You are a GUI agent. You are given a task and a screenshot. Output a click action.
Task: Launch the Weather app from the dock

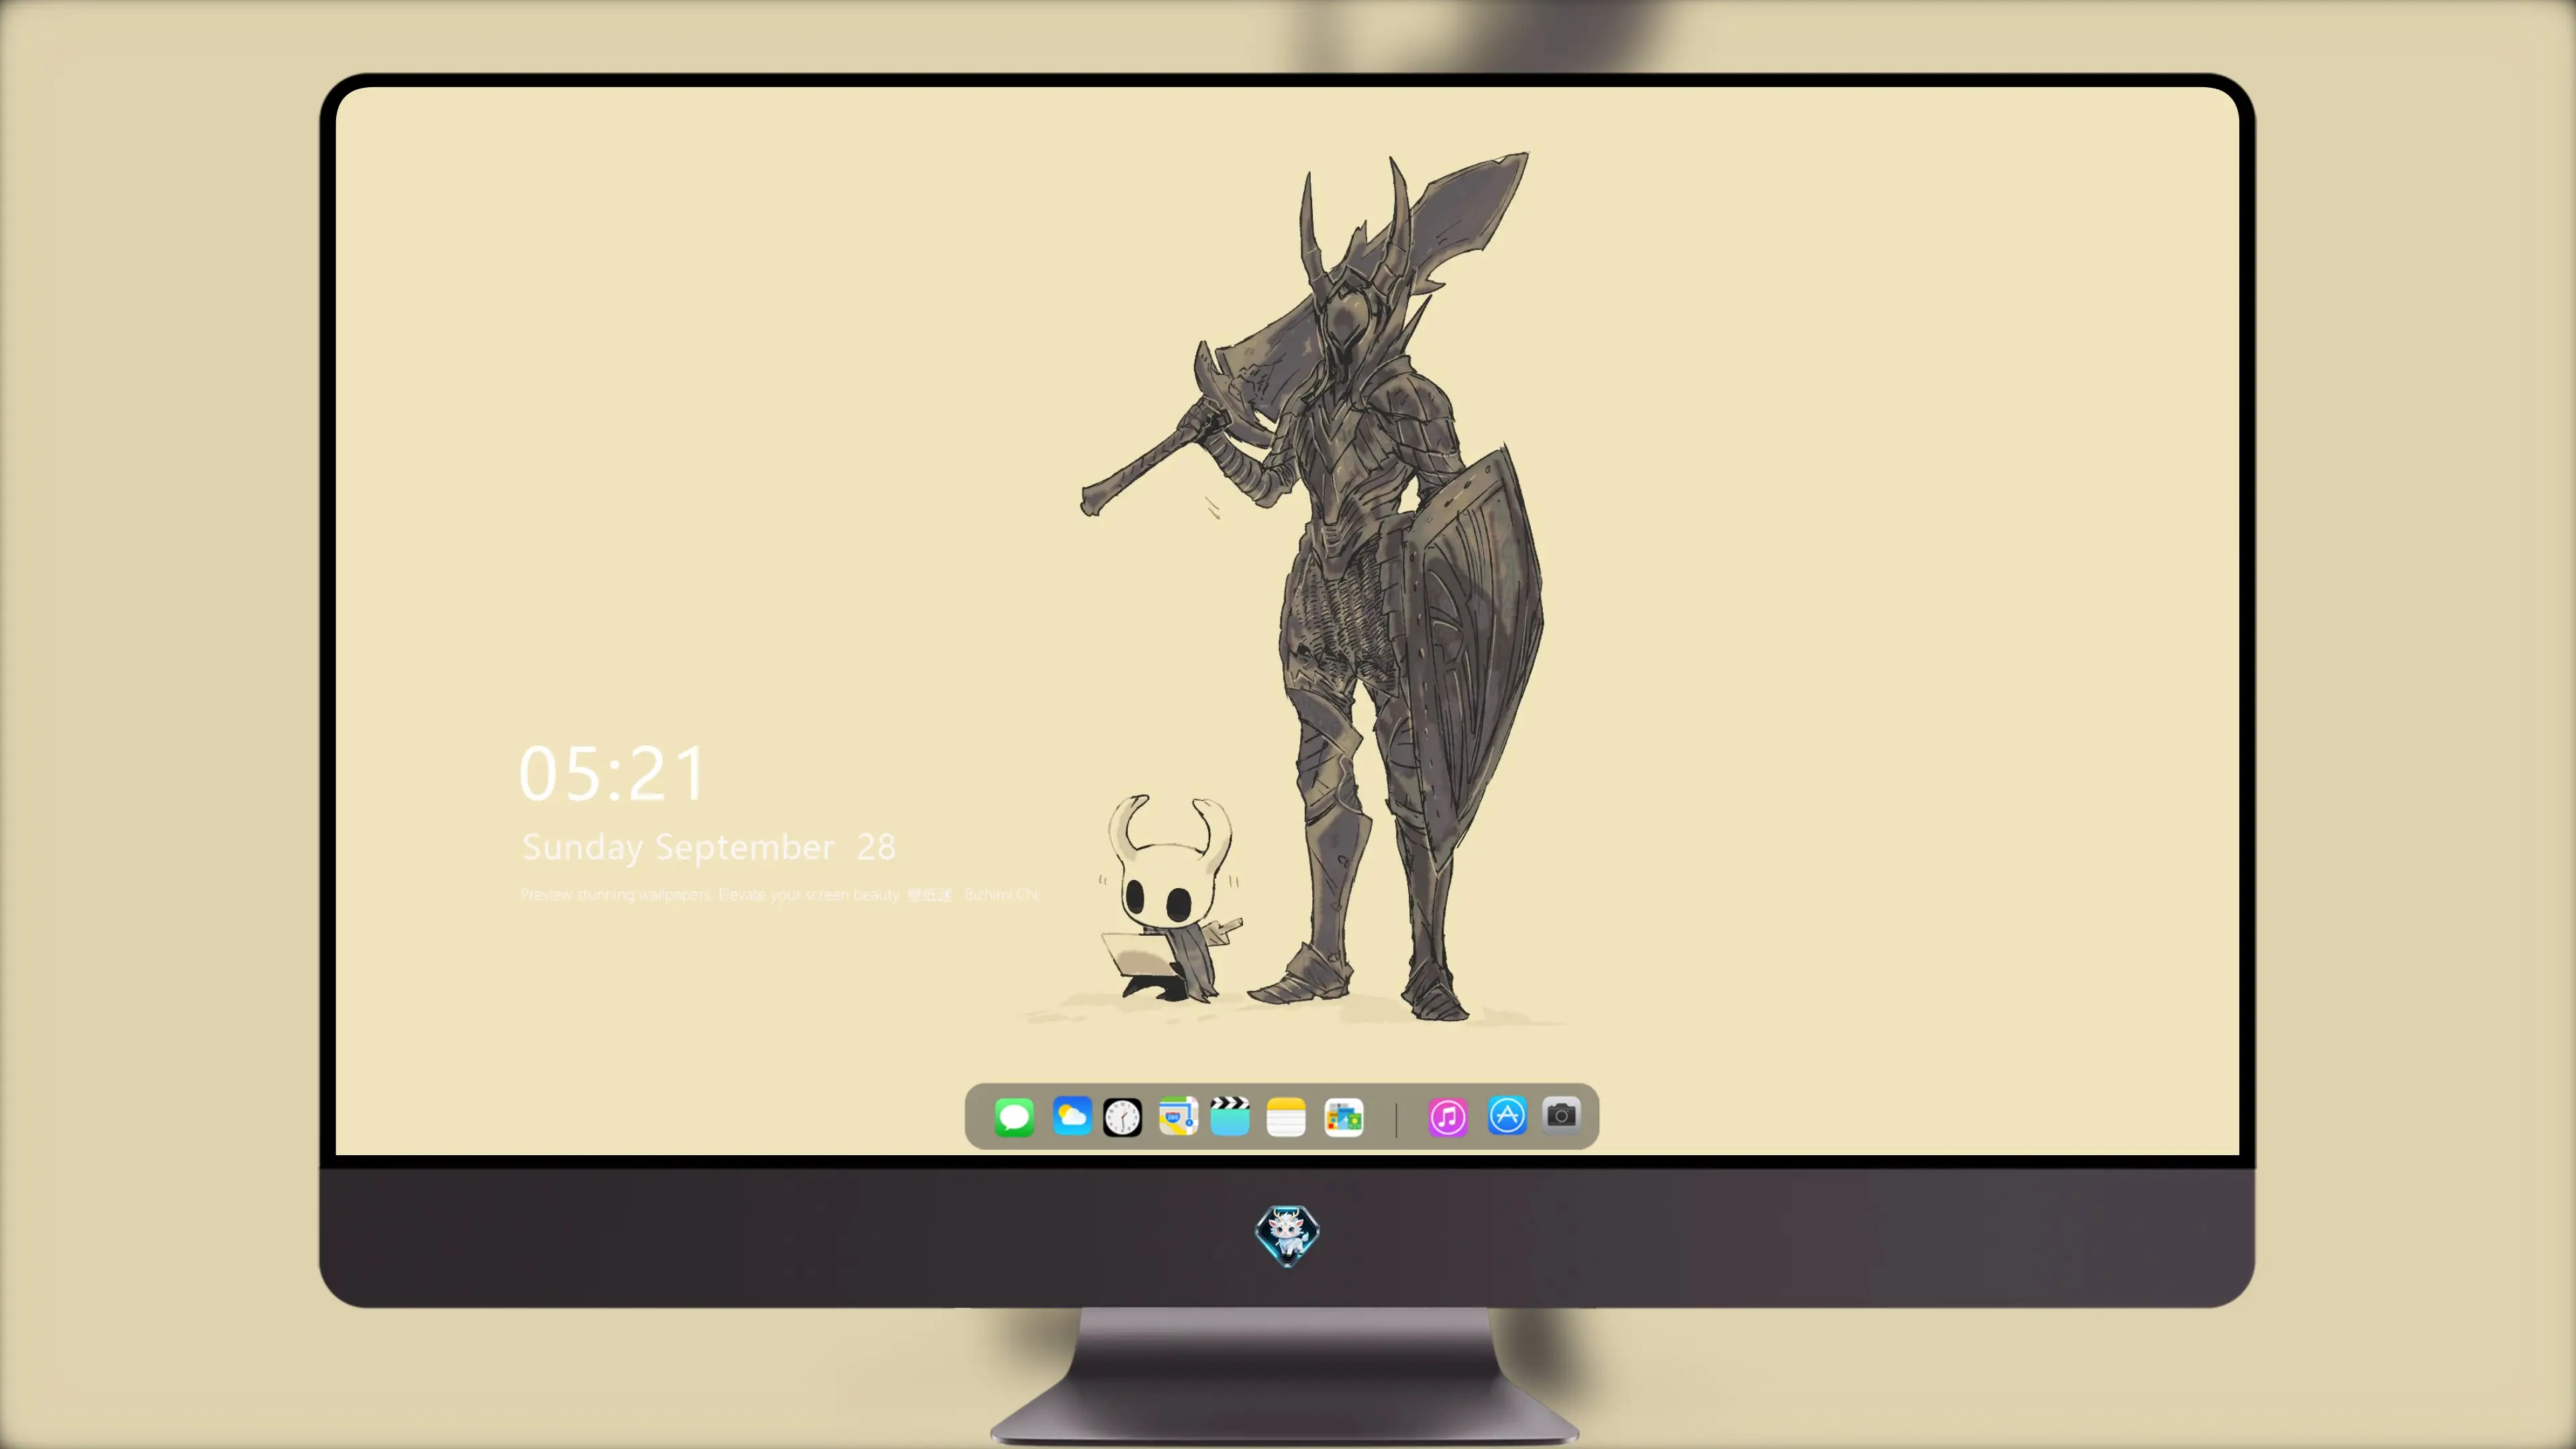click(x=1071, y=1116)
